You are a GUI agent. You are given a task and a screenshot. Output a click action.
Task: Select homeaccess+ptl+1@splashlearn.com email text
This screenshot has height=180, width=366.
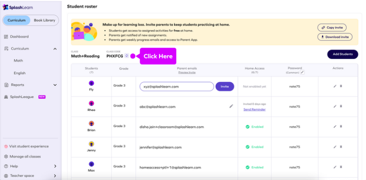coord(170,168)
